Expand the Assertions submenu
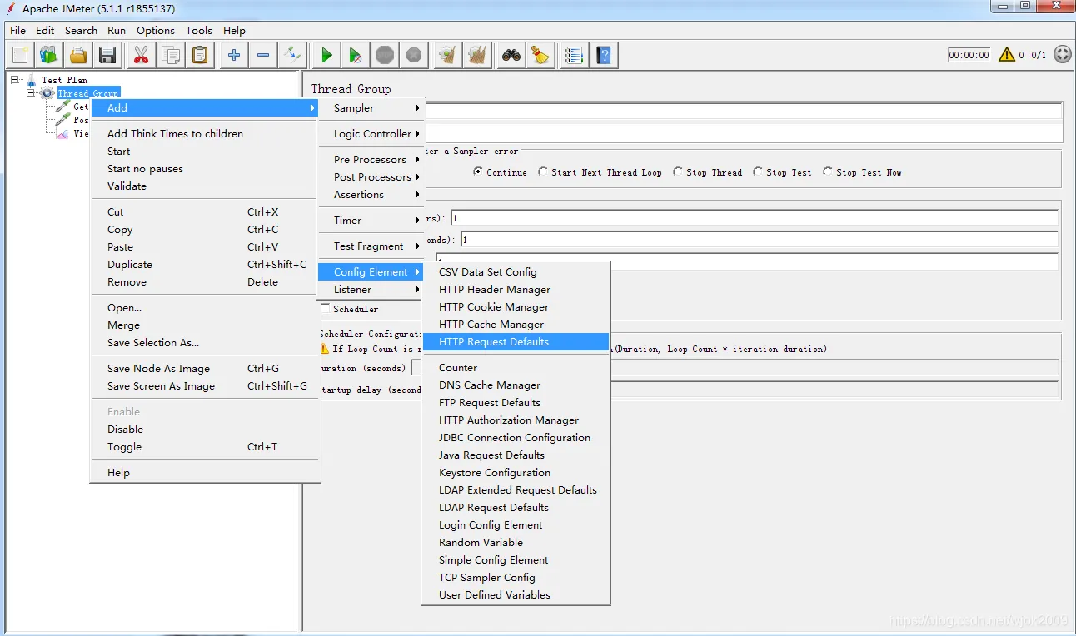The width and height of the screenshot is (1076, 636). [372, 195]
